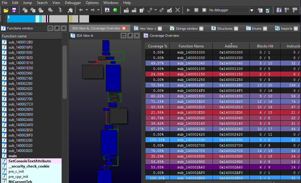
Task: Expand the back-navigation history dropdown arrow
Action: 87,10
